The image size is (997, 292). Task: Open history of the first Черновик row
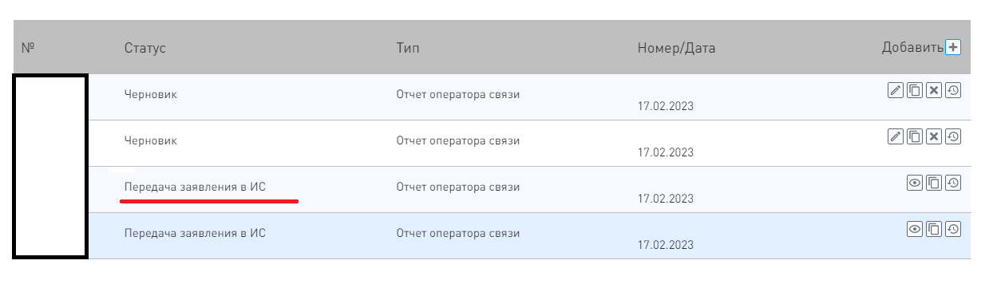coord(953,90)
